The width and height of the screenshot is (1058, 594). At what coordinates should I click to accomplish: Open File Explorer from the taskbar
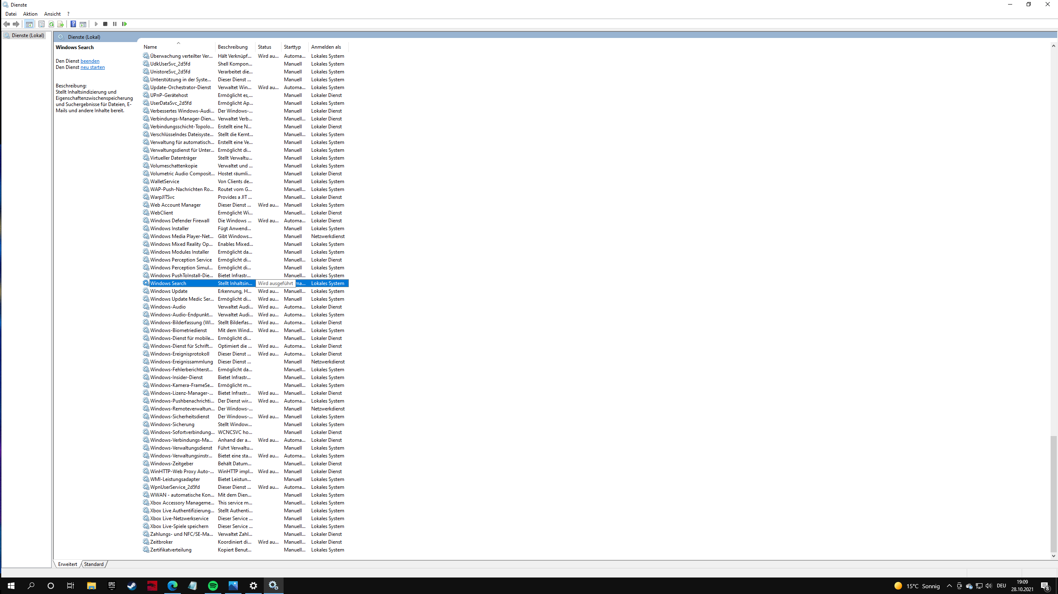[91, 586]
